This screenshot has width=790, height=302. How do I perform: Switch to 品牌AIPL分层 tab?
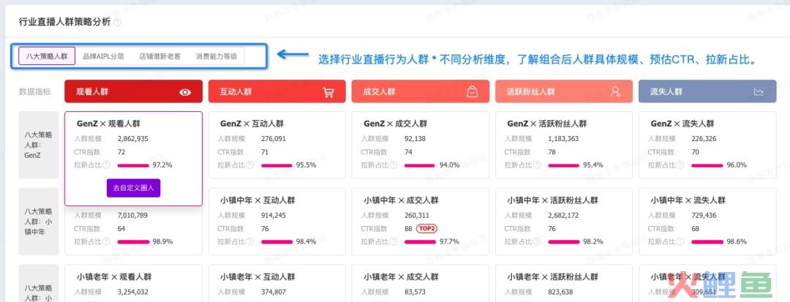(103, 56)
